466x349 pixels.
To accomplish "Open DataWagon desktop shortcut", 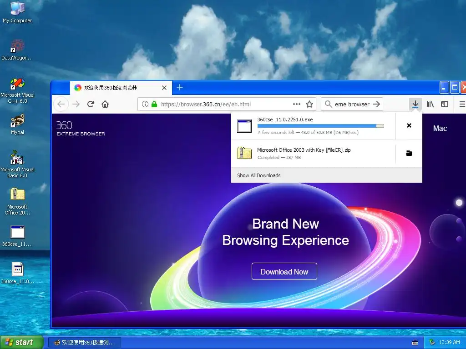I will [x=17, y=50].
